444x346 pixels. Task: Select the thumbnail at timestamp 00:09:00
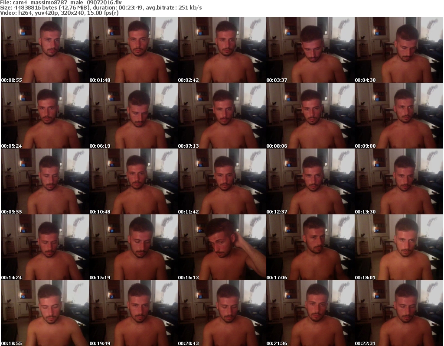pyautogui.click(x=399, y=116)
